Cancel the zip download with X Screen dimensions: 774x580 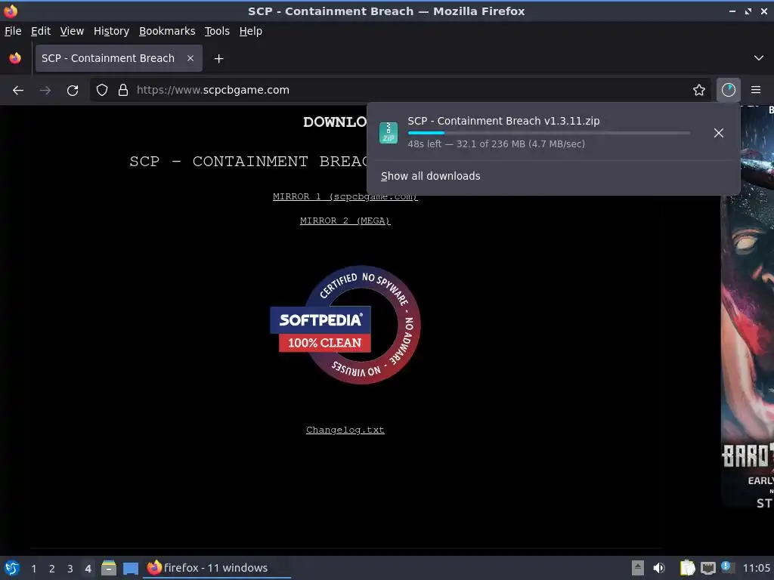pos(718,133)
